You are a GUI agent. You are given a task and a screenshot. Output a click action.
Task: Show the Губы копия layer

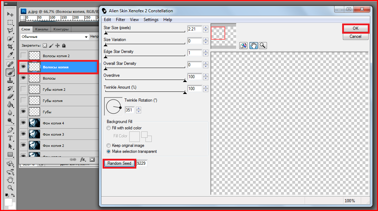point(24,100)
